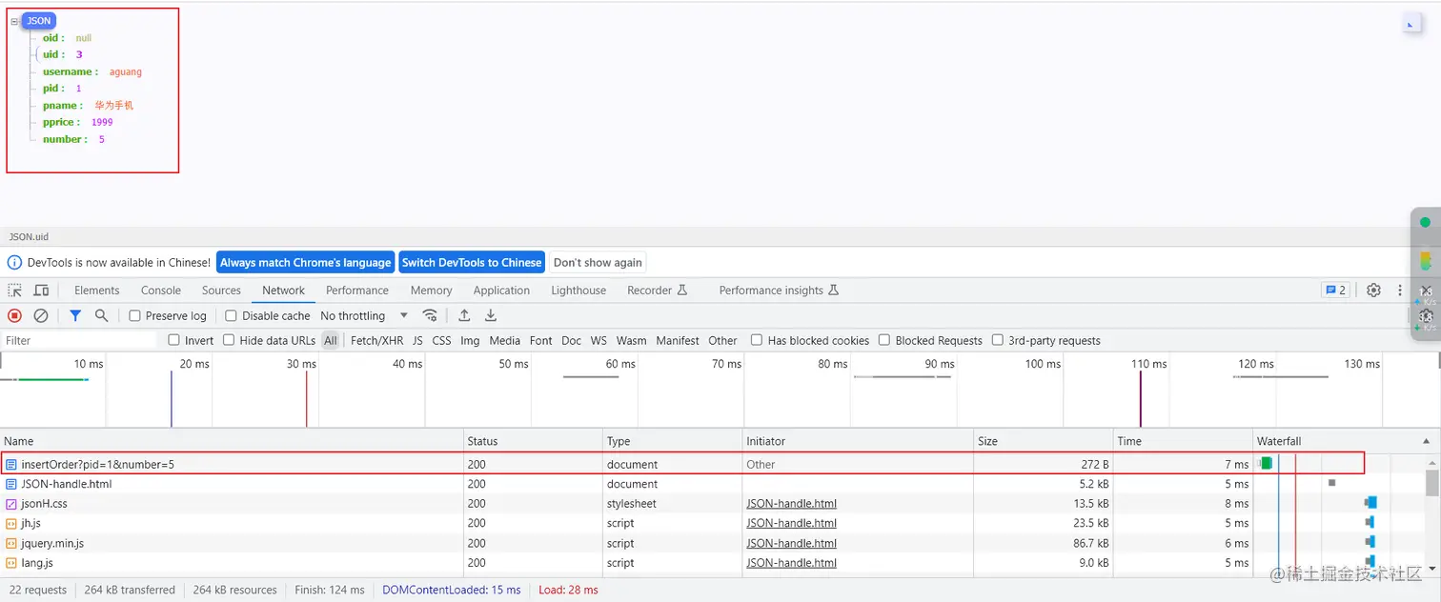Import a HAR file with upload arrow
Viewport: 1441px width, 602px height.
pos(464,315)
